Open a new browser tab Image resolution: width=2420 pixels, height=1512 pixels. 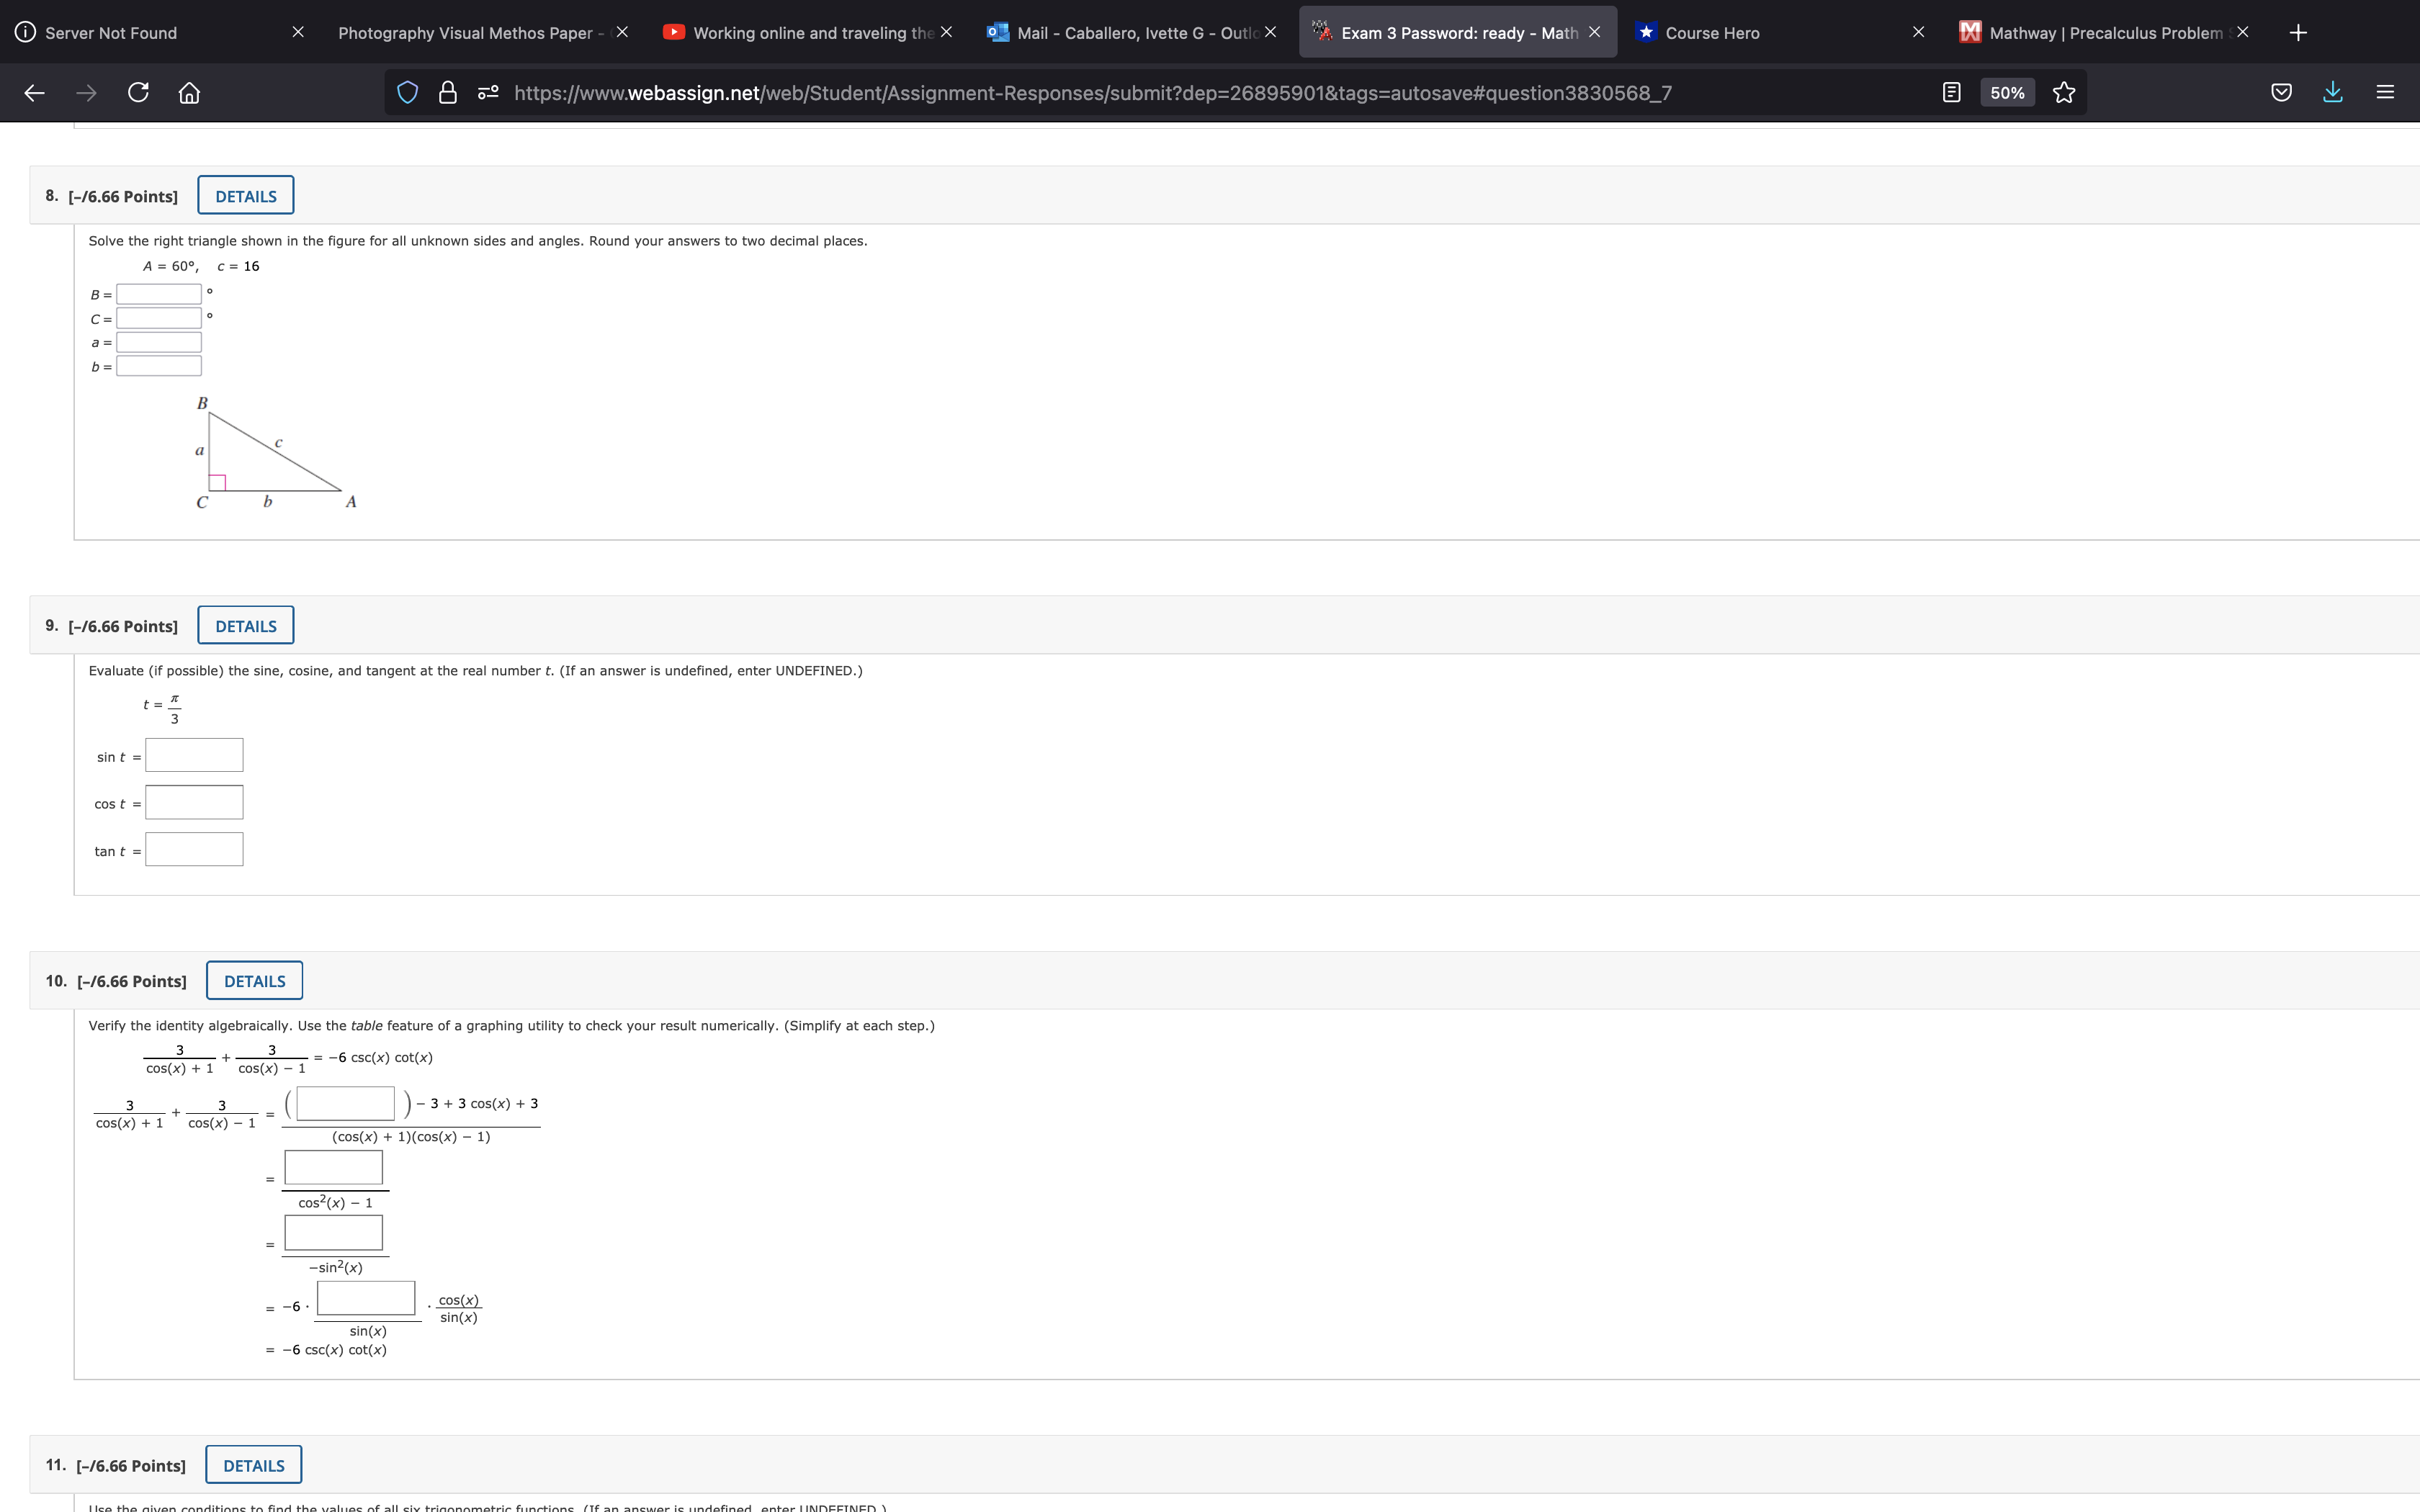(x=2298, y=33)
